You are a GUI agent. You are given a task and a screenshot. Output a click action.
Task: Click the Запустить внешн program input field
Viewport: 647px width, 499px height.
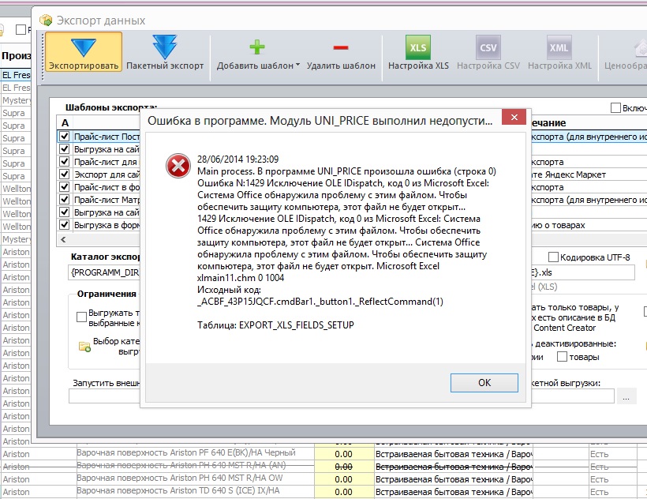104,396
